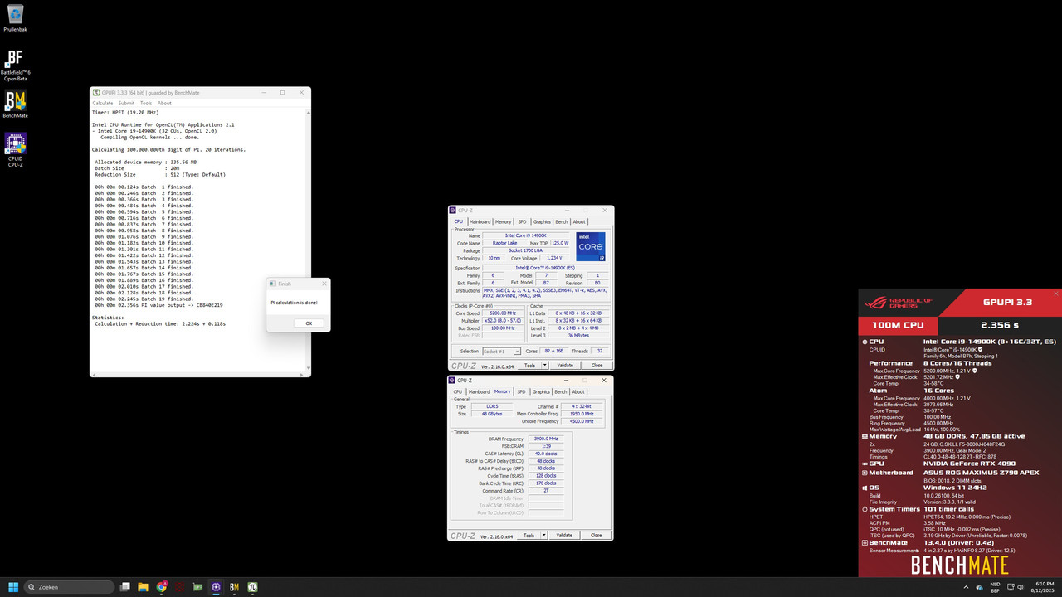Open the Tools menu in GPUPI
The width and height of the screenshot is (1062, 597).
146,104
